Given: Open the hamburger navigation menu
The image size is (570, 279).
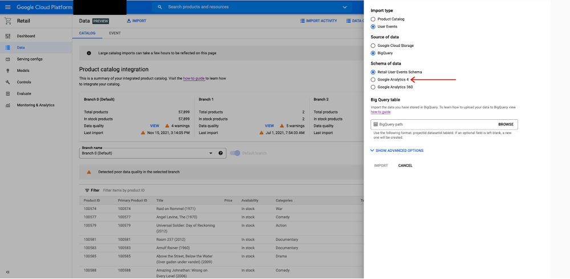Looking at the screenshot, I should click(7, 7).
